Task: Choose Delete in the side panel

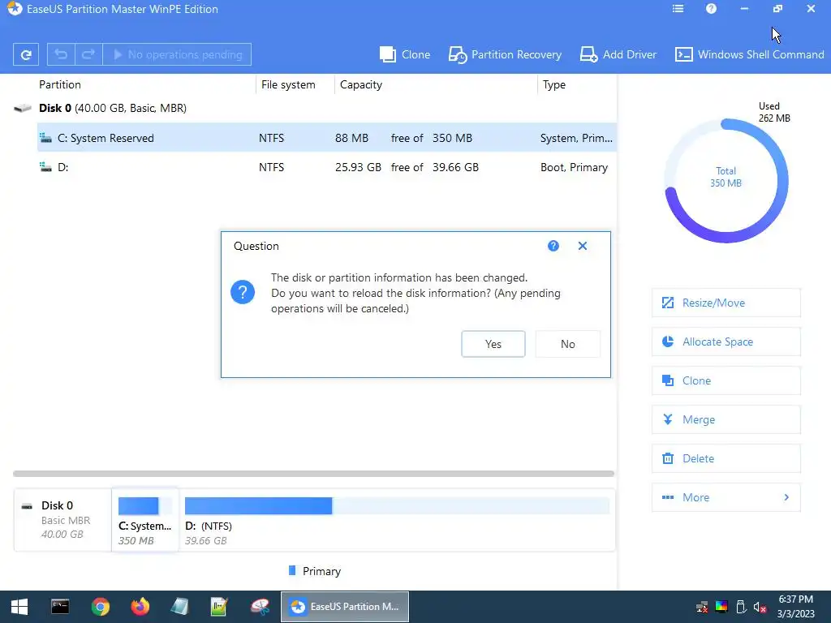Action: 726,459
